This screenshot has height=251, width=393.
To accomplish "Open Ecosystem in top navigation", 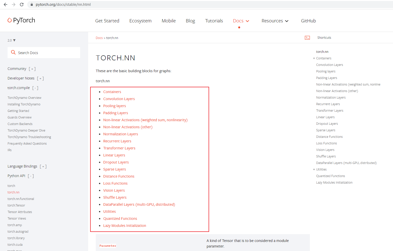I will pyautogui.click(x=140, y=21).
